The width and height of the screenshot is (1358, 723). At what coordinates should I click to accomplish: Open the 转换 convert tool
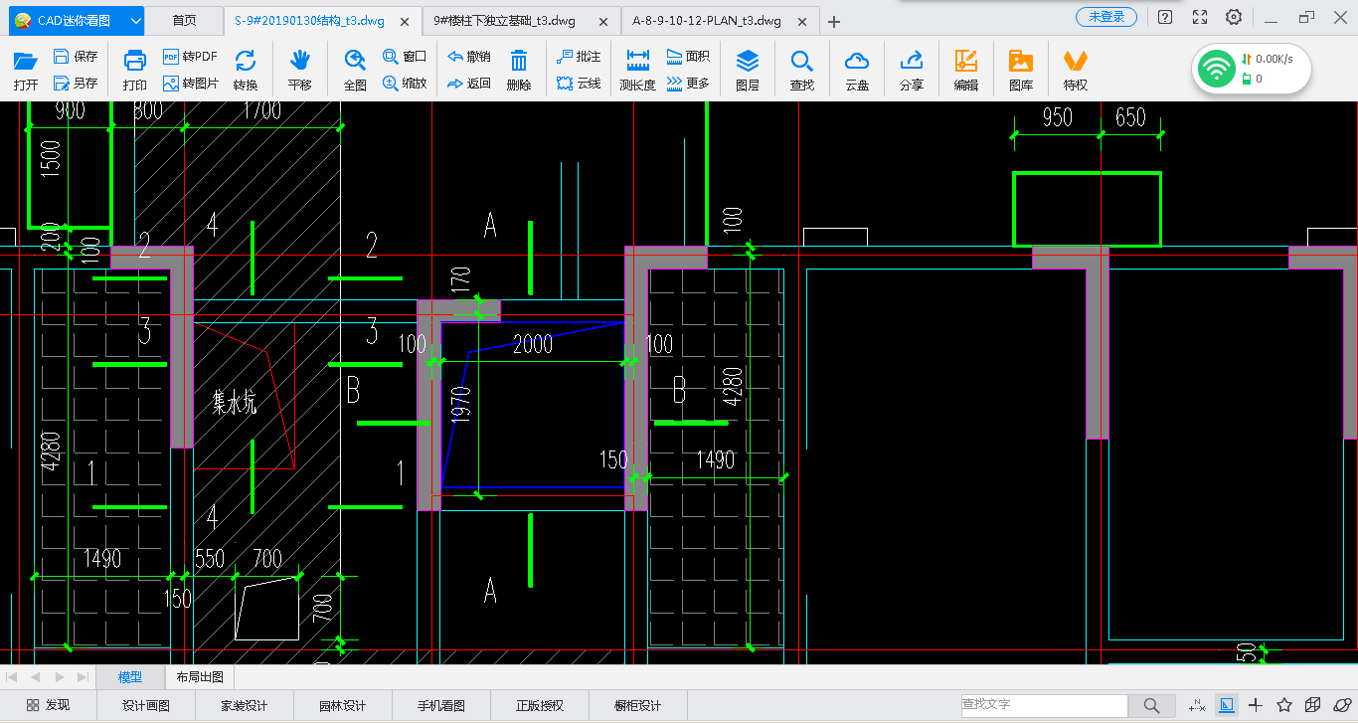point(246,71)
